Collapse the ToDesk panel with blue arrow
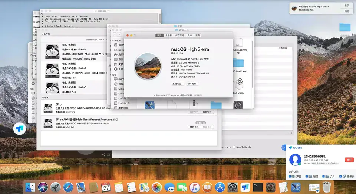The height and width of the screenshot is (194, 356). [x=284, y=148]
